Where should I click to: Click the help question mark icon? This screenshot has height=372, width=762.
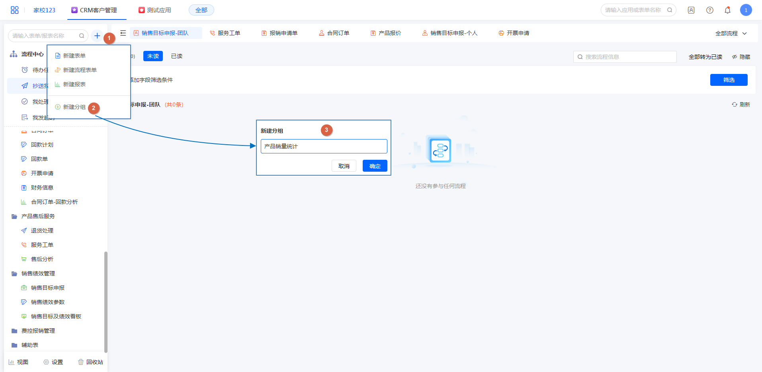[709, 10]
